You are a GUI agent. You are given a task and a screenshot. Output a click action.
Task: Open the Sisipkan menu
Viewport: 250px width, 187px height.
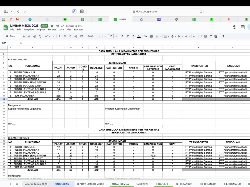[x=41, y=30]
